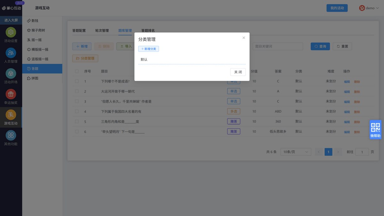
Task: Edit the question with answer 低头思故乡
Action: click(x=347, y=132)
